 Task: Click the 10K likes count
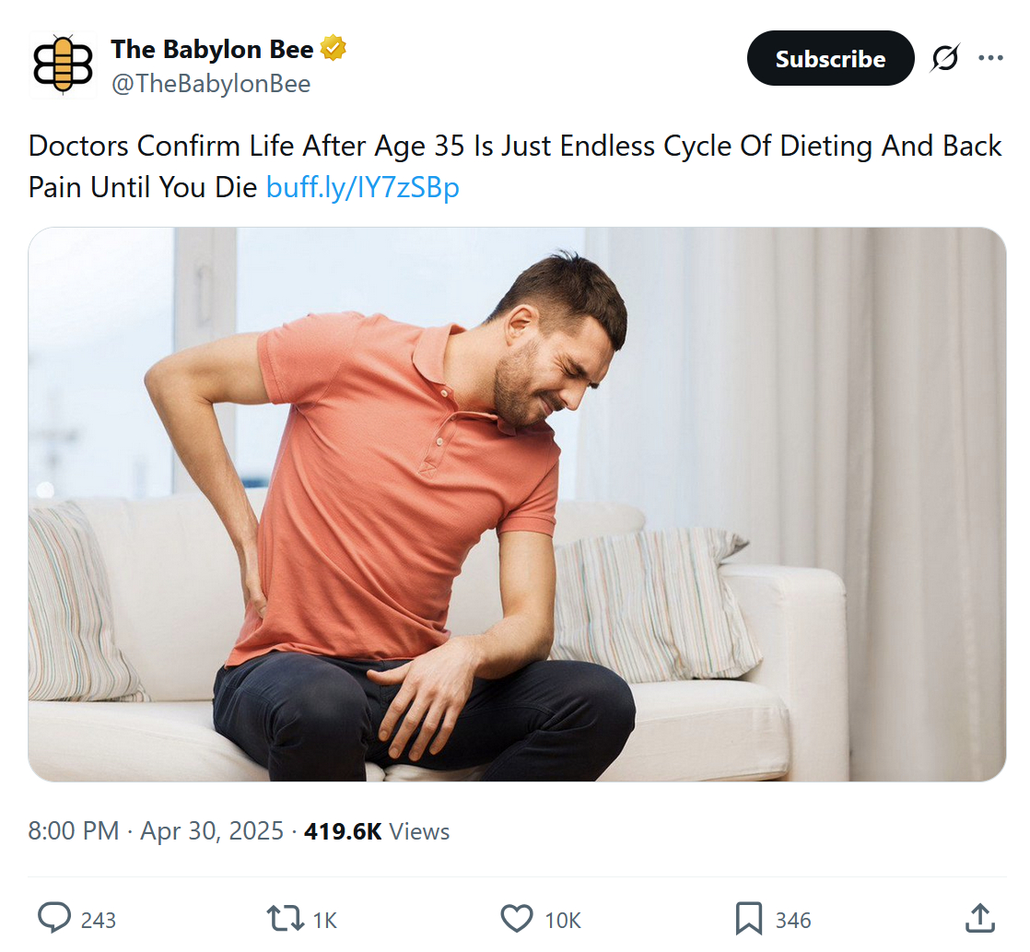coord(562,920)
